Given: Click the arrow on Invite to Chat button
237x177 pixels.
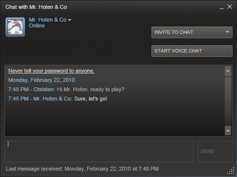Looking at the screenshot, I should pyautogui.click(x=227, y=32).
